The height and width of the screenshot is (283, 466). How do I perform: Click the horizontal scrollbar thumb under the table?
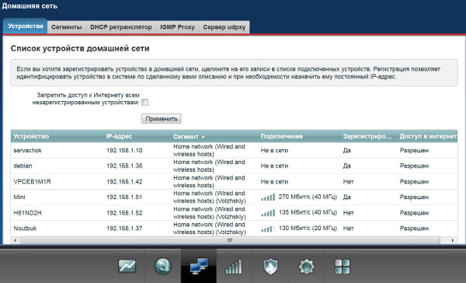point(229,240)
